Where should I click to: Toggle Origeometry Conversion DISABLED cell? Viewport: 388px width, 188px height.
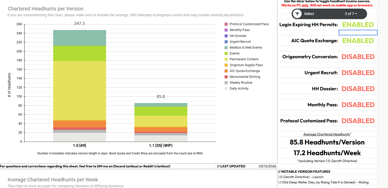(x=358, y=57)
